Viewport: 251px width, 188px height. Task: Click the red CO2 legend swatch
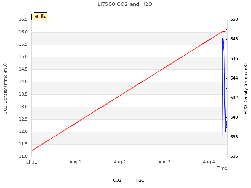pos(107,181)
